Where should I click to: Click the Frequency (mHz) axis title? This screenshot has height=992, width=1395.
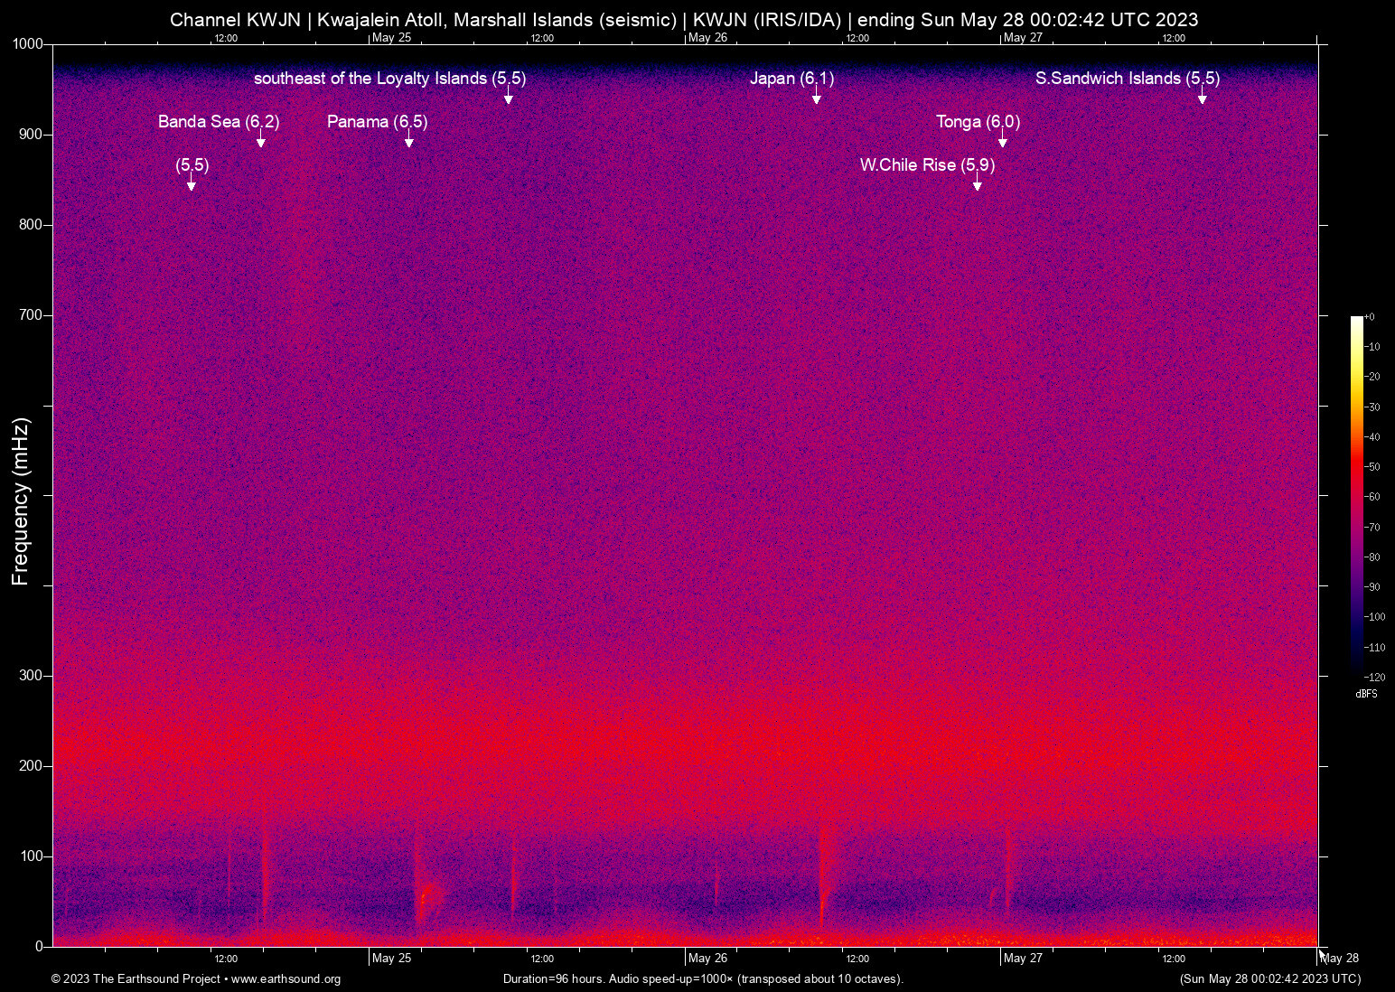tap(21, 501)
